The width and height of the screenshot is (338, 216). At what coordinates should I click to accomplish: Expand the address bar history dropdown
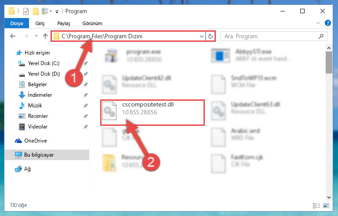tap(202, 36)
